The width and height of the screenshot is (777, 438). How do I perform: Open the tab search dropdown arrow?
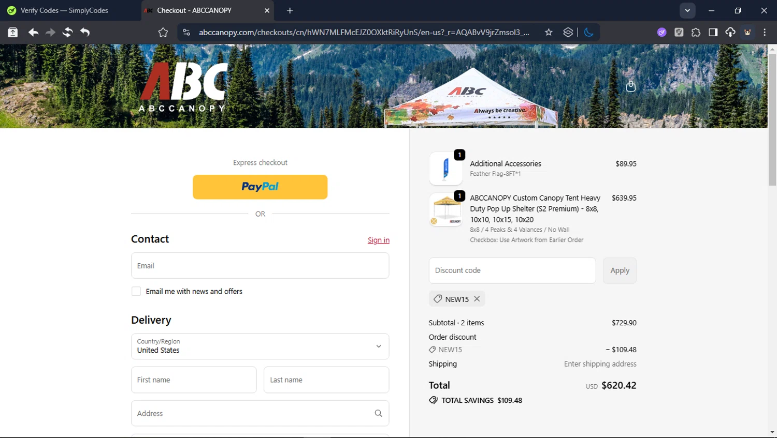click(x=687, y=10)
